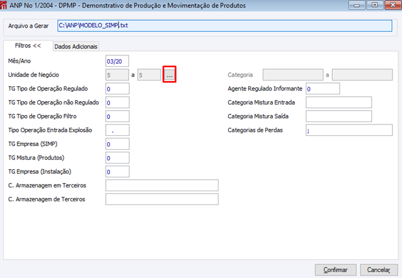Click the TG Empresa (Instalação) label
The image size is (402, 278).
tap(40, 172)
